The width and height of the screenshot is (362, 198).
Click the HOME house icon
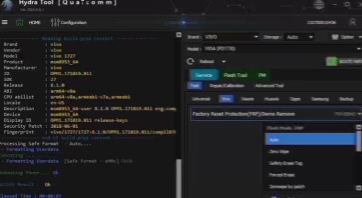tap(20, 22)
